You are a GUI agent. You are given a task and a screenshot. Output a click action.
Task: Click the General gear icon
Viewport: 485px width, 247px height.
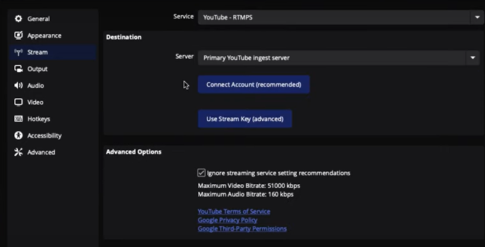click(18, 19)
